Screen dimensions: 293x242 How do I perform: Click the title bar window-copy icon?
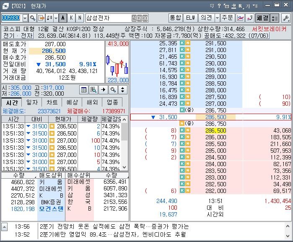[x=226, y=6]
